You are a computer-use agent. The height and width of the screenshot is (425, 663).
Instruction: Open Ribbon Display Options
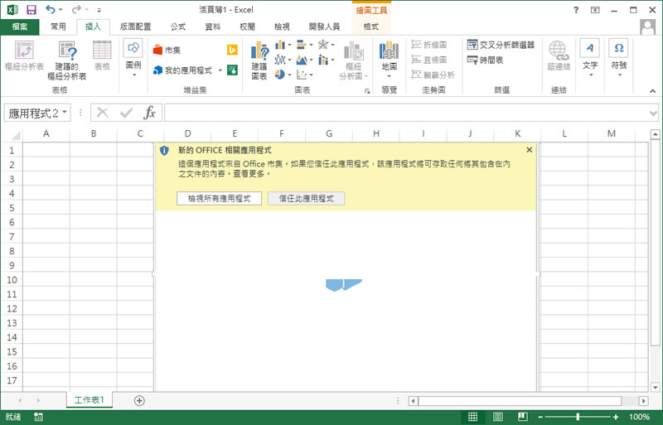[x=595, y=10]
